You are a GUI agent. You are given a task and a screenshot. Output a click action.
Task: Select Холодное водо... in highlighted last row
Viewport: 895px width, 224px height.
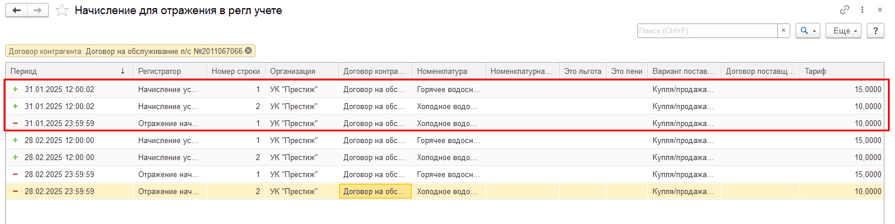[x=448, y=192]
